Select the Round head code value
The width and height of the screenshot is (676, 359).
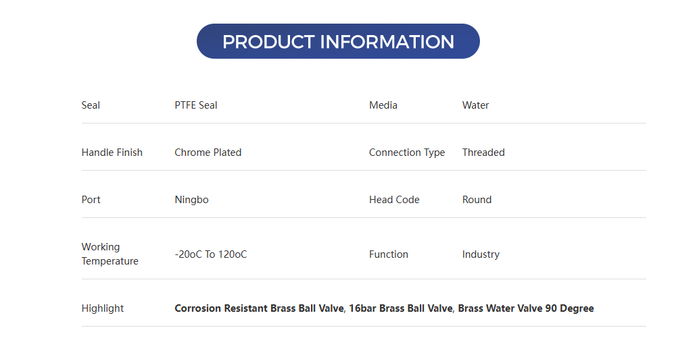coord(477,200)
